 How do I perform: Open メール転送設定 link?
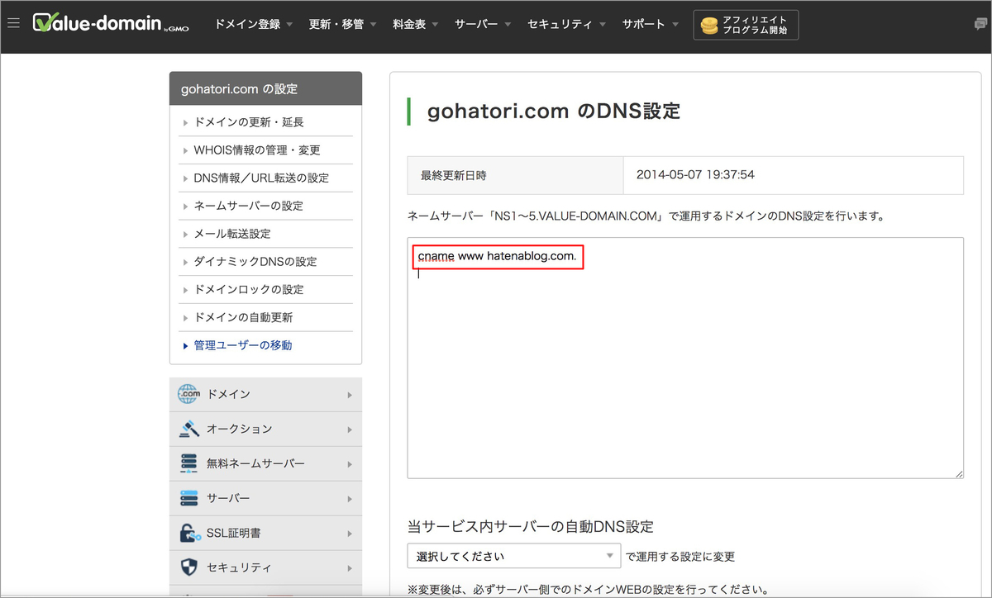pos(231,234)
